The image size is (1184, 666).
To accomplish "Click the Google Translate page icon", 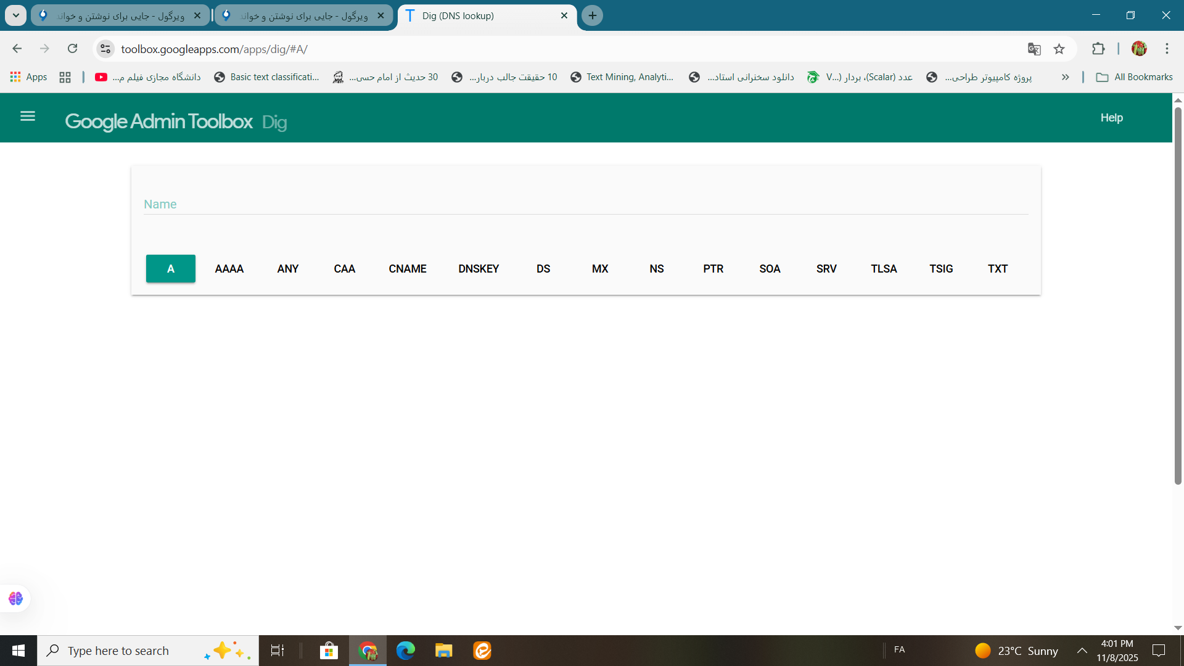I will point(1034,49).
